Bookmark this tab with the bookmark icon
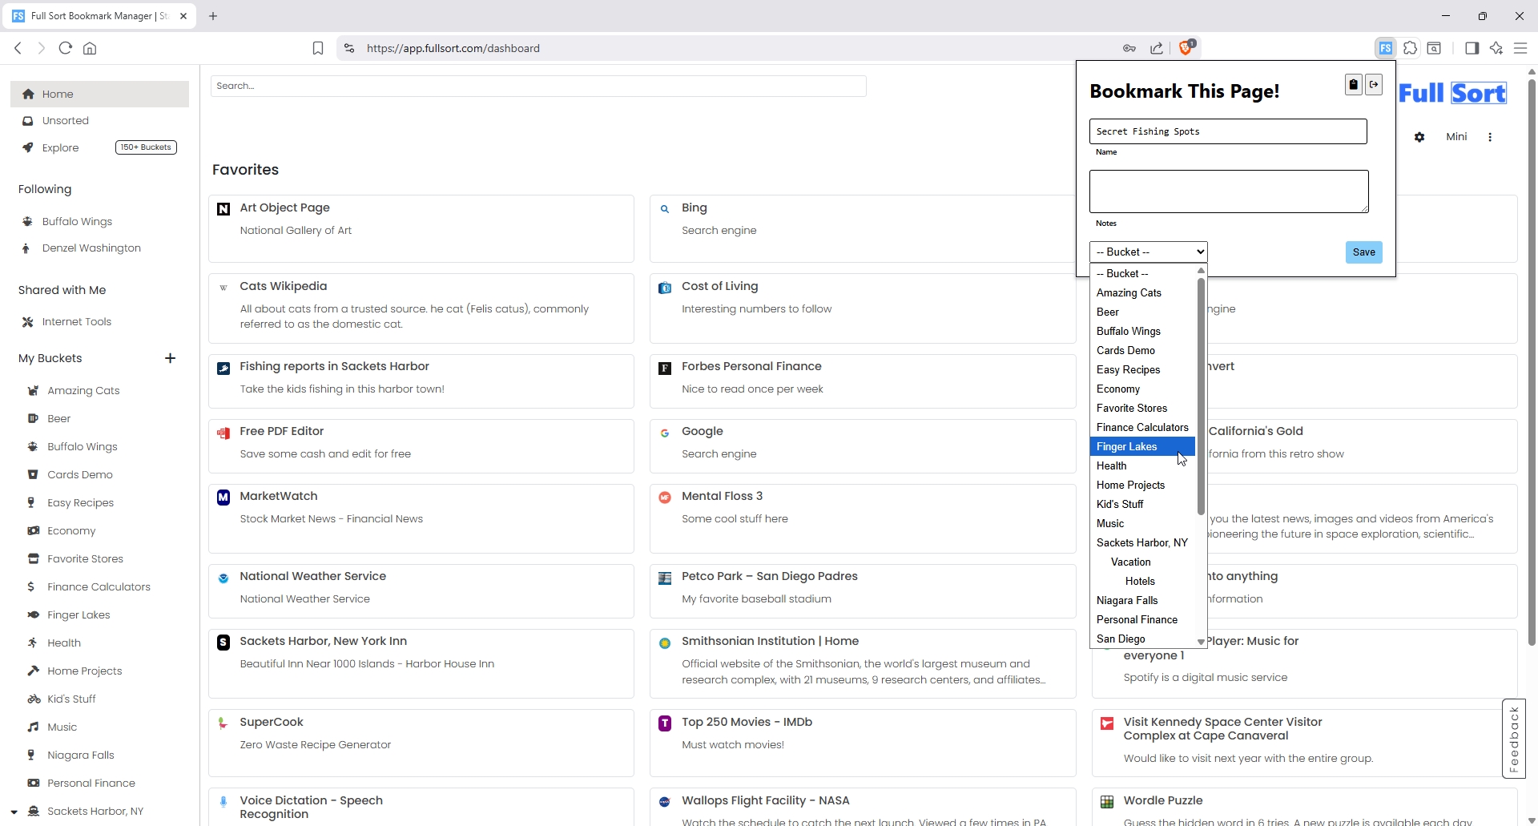The width and height of the screenshot is (1538, 826). pos(318,48)
